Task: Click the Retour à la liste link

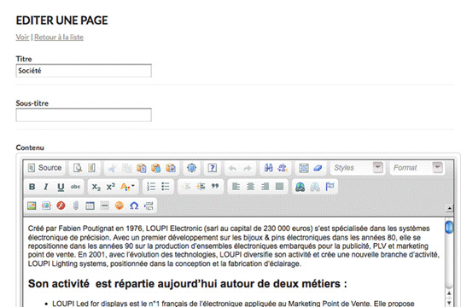Action: [59, 38]
